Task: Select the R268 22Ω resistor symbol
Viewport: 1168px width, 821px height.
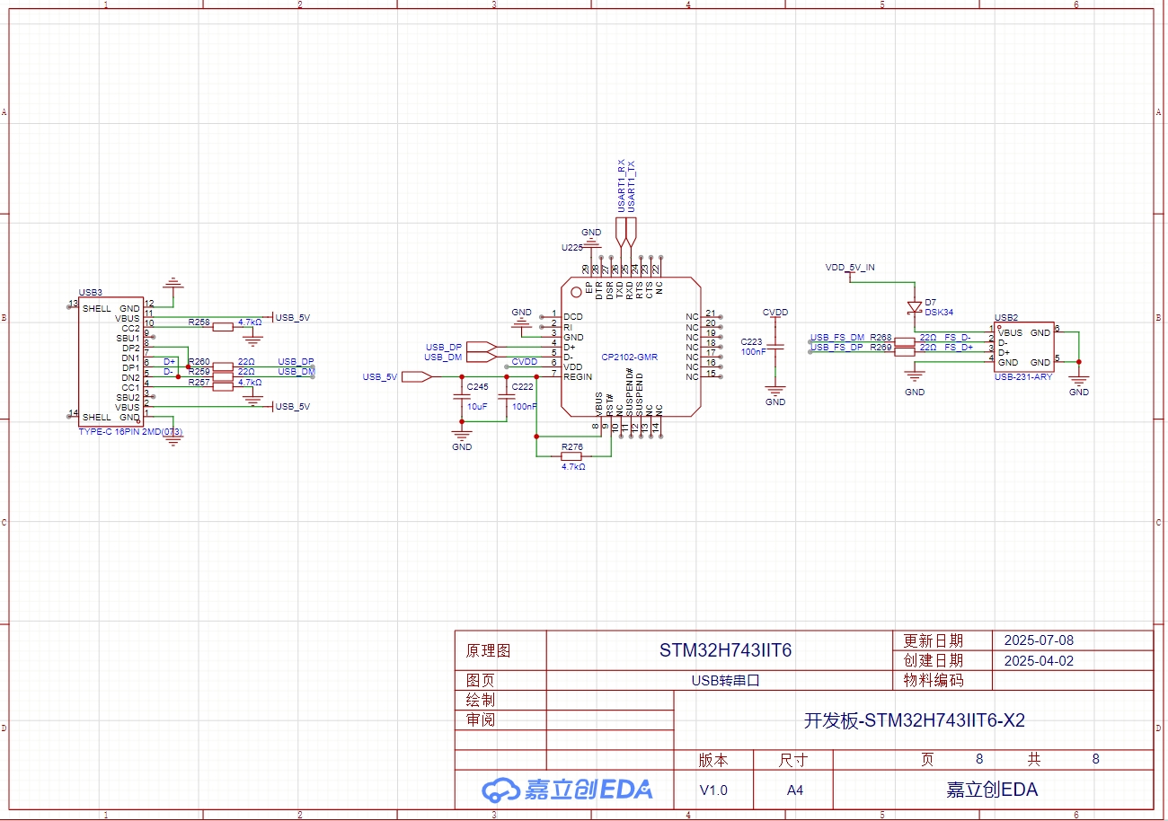Action: 905,342
